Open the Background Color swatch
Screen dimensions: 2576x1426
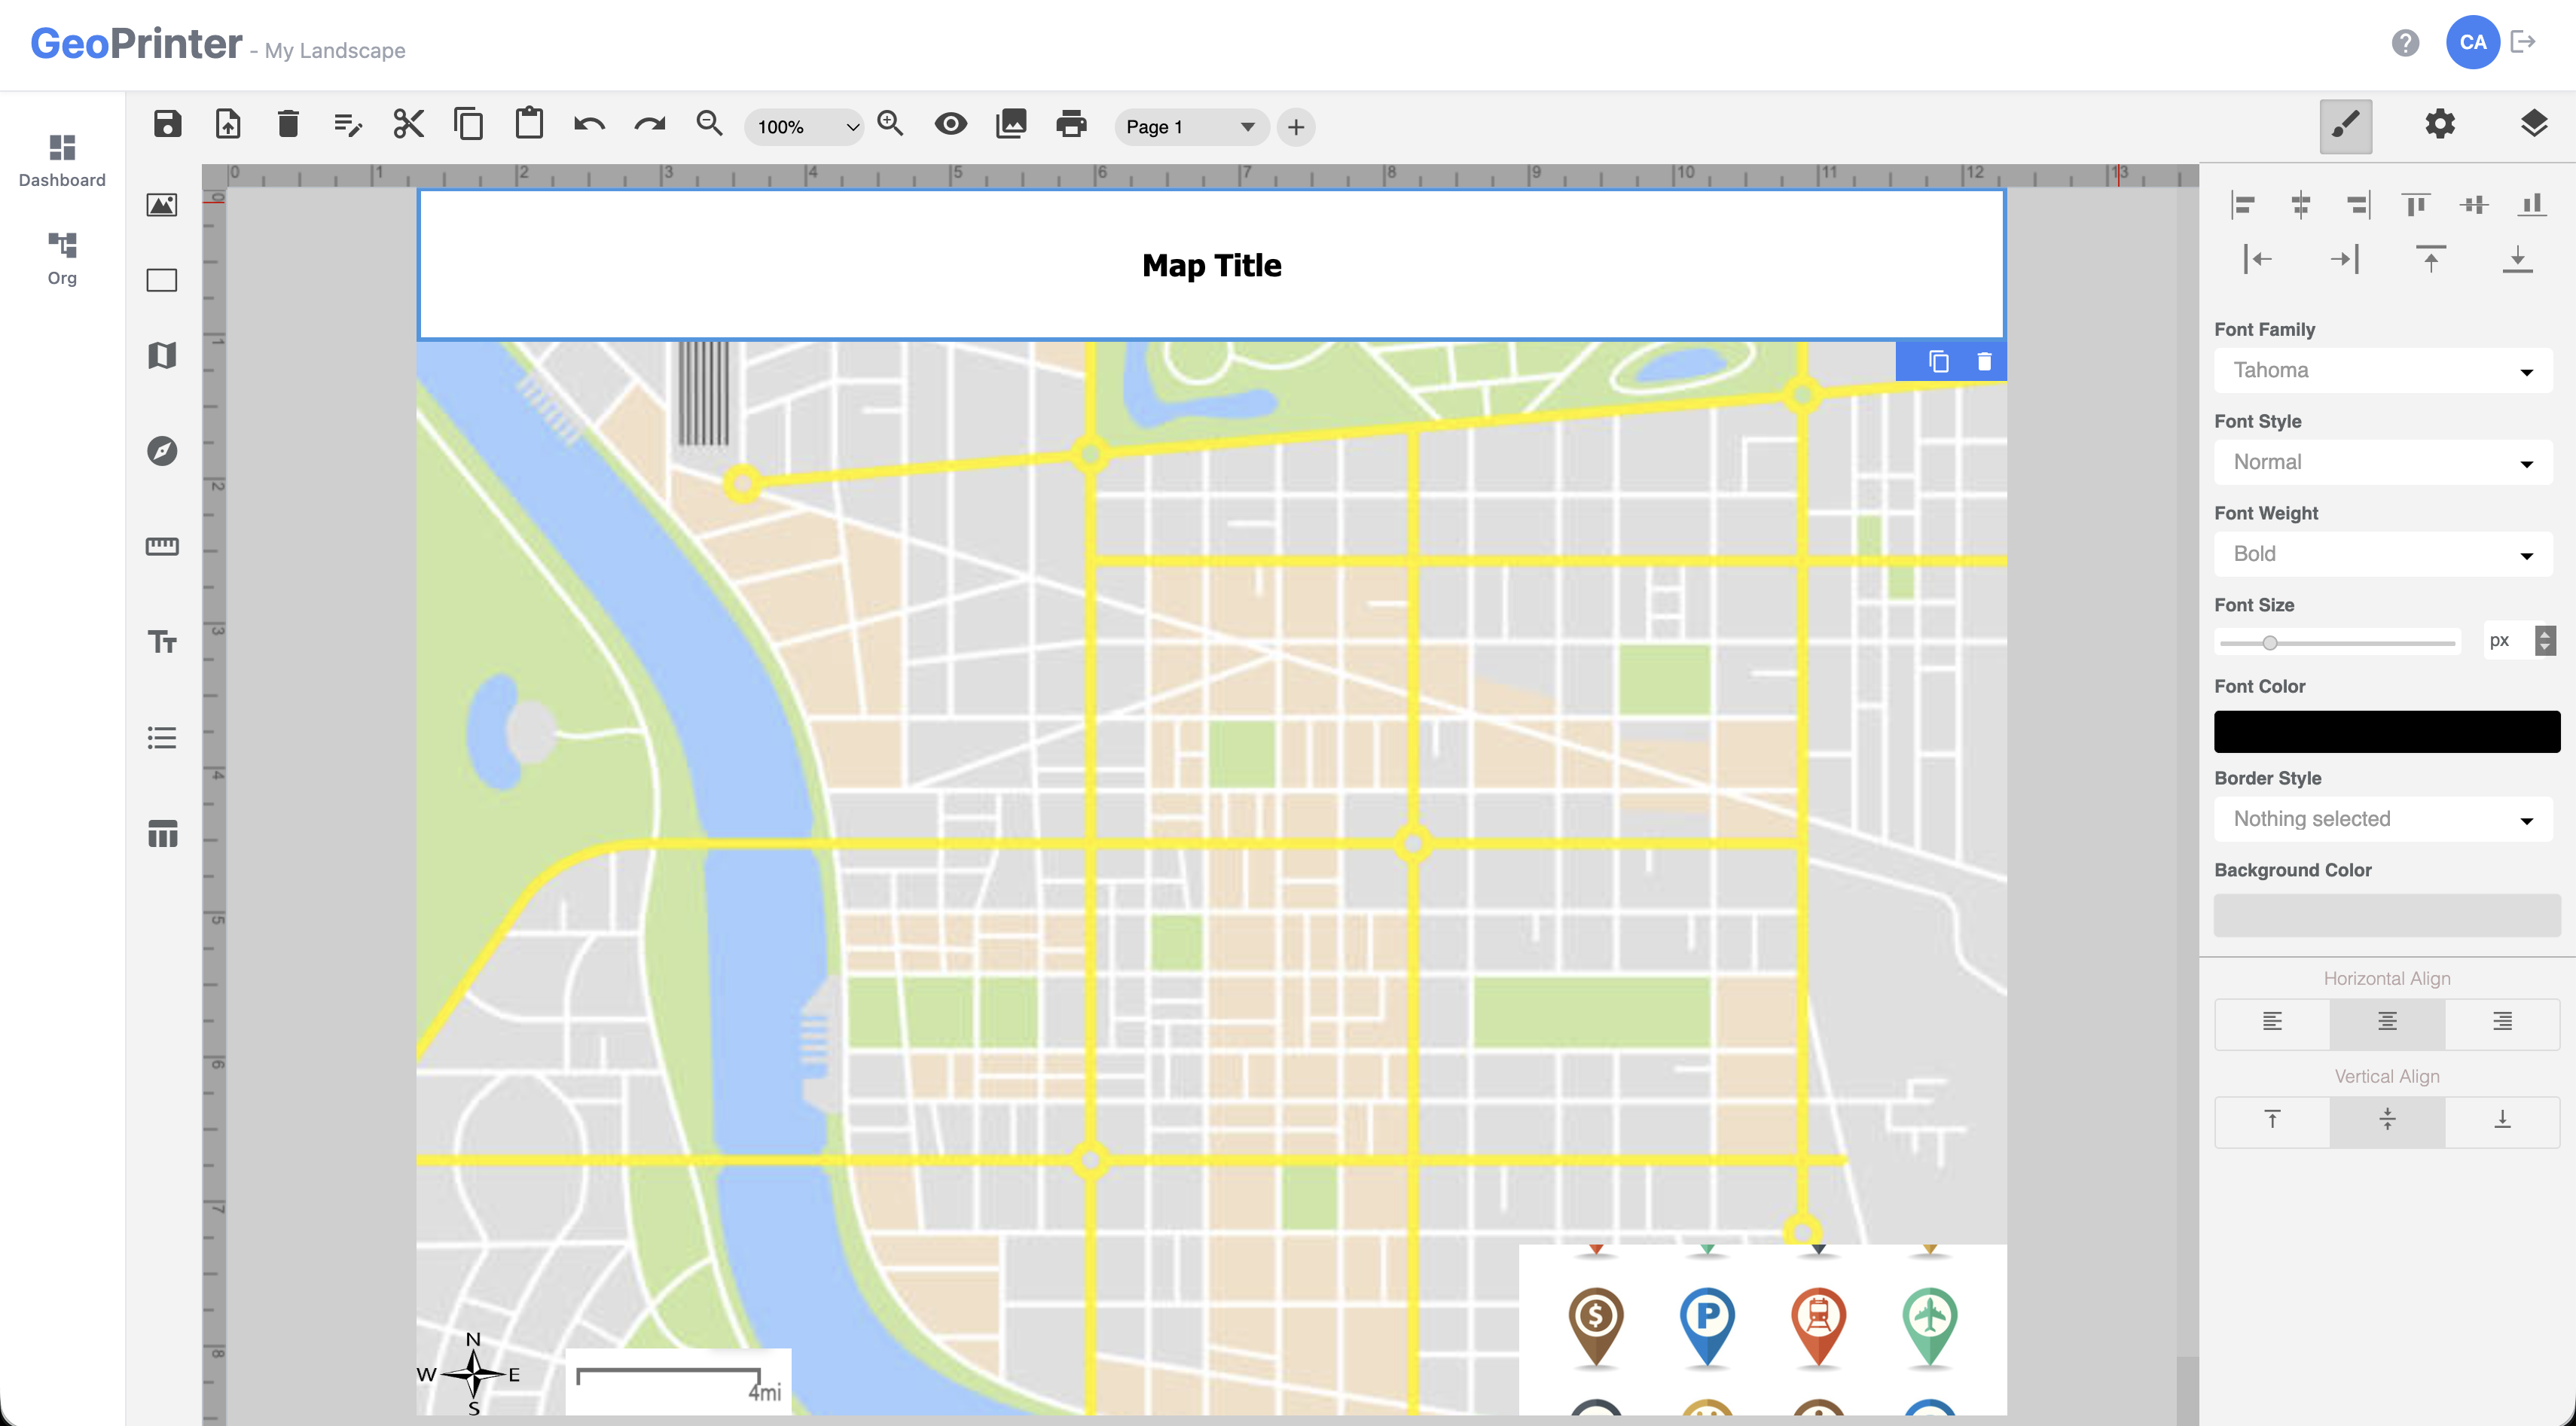click(2387, 916)
